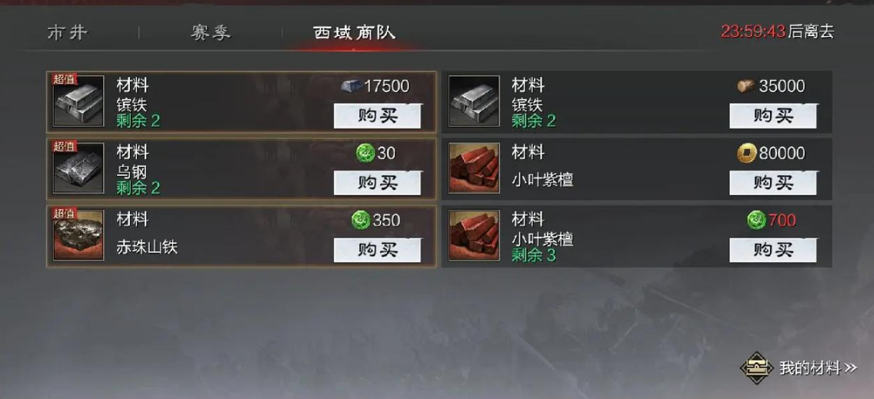Open the 小叶紫檀 icon priced 80000
This screenshot has width=874, height=399.
tap(474, 168)
